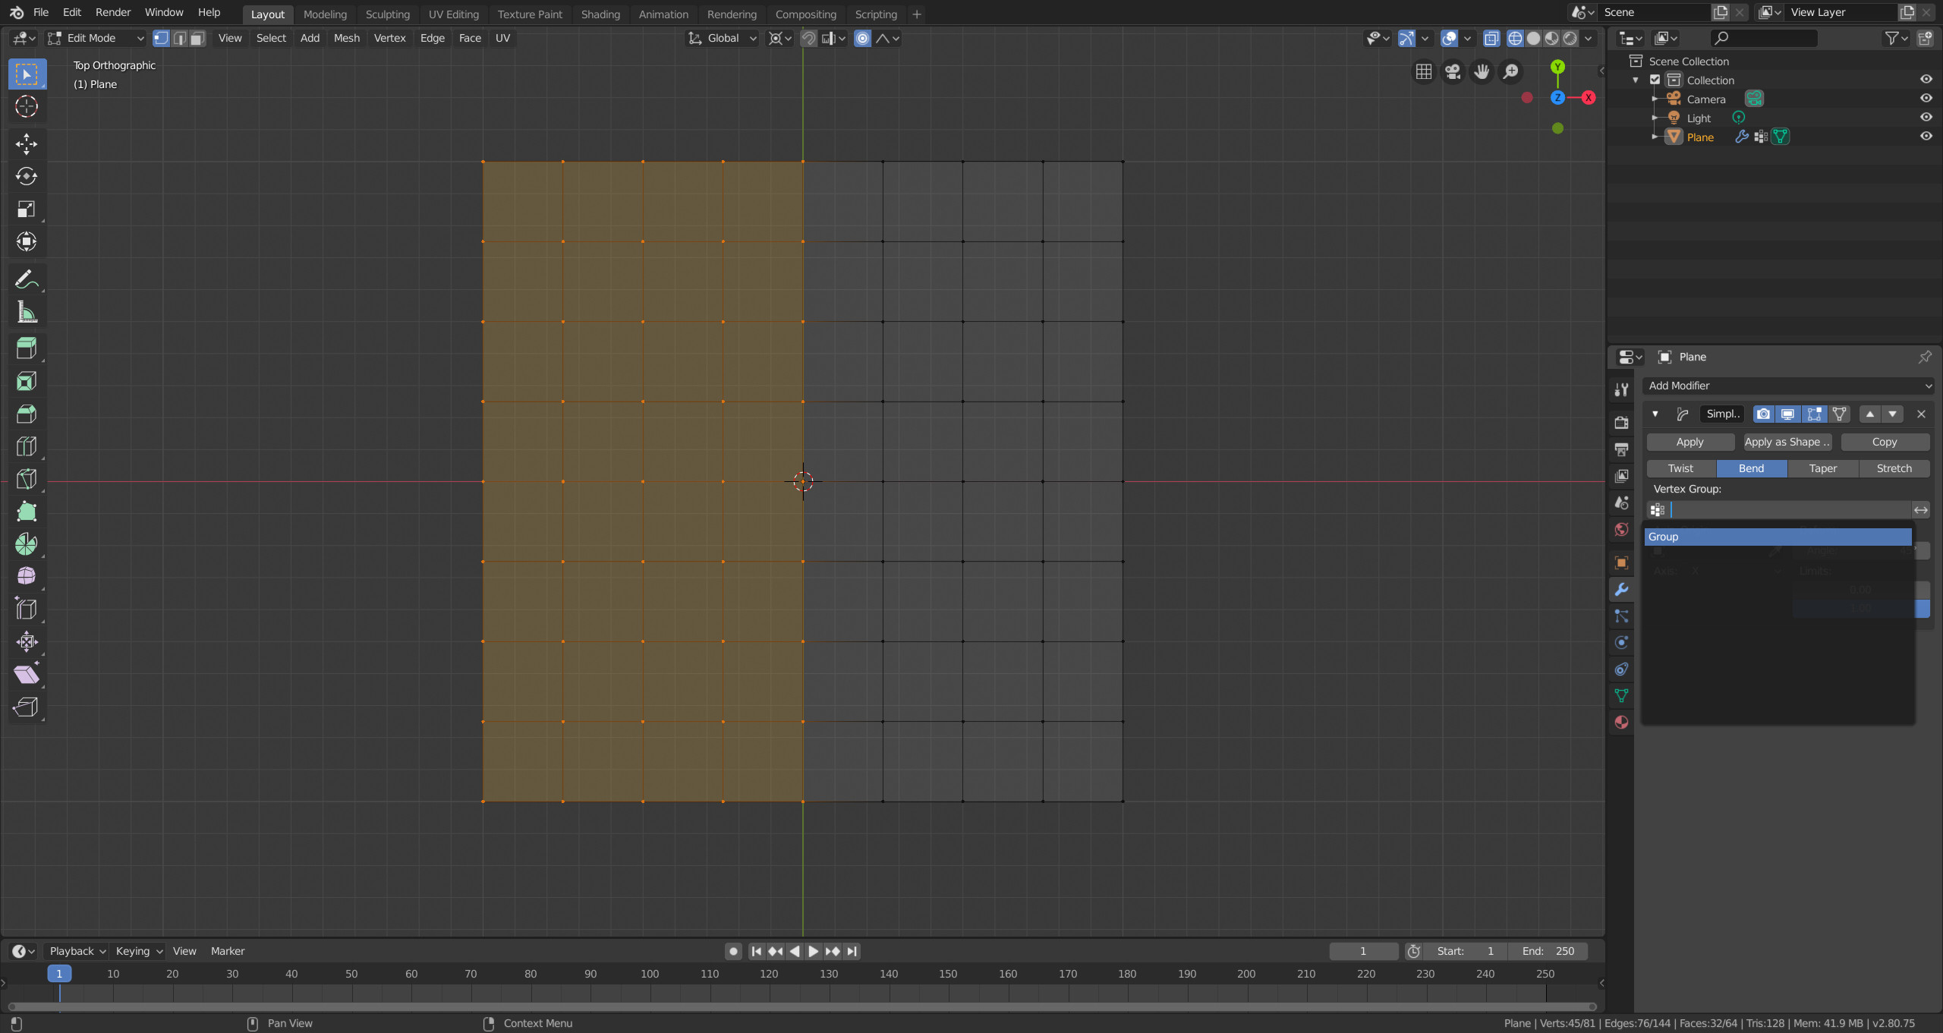
Task: Toggle camera view in viewport
Action: (x=1453, y=71)
